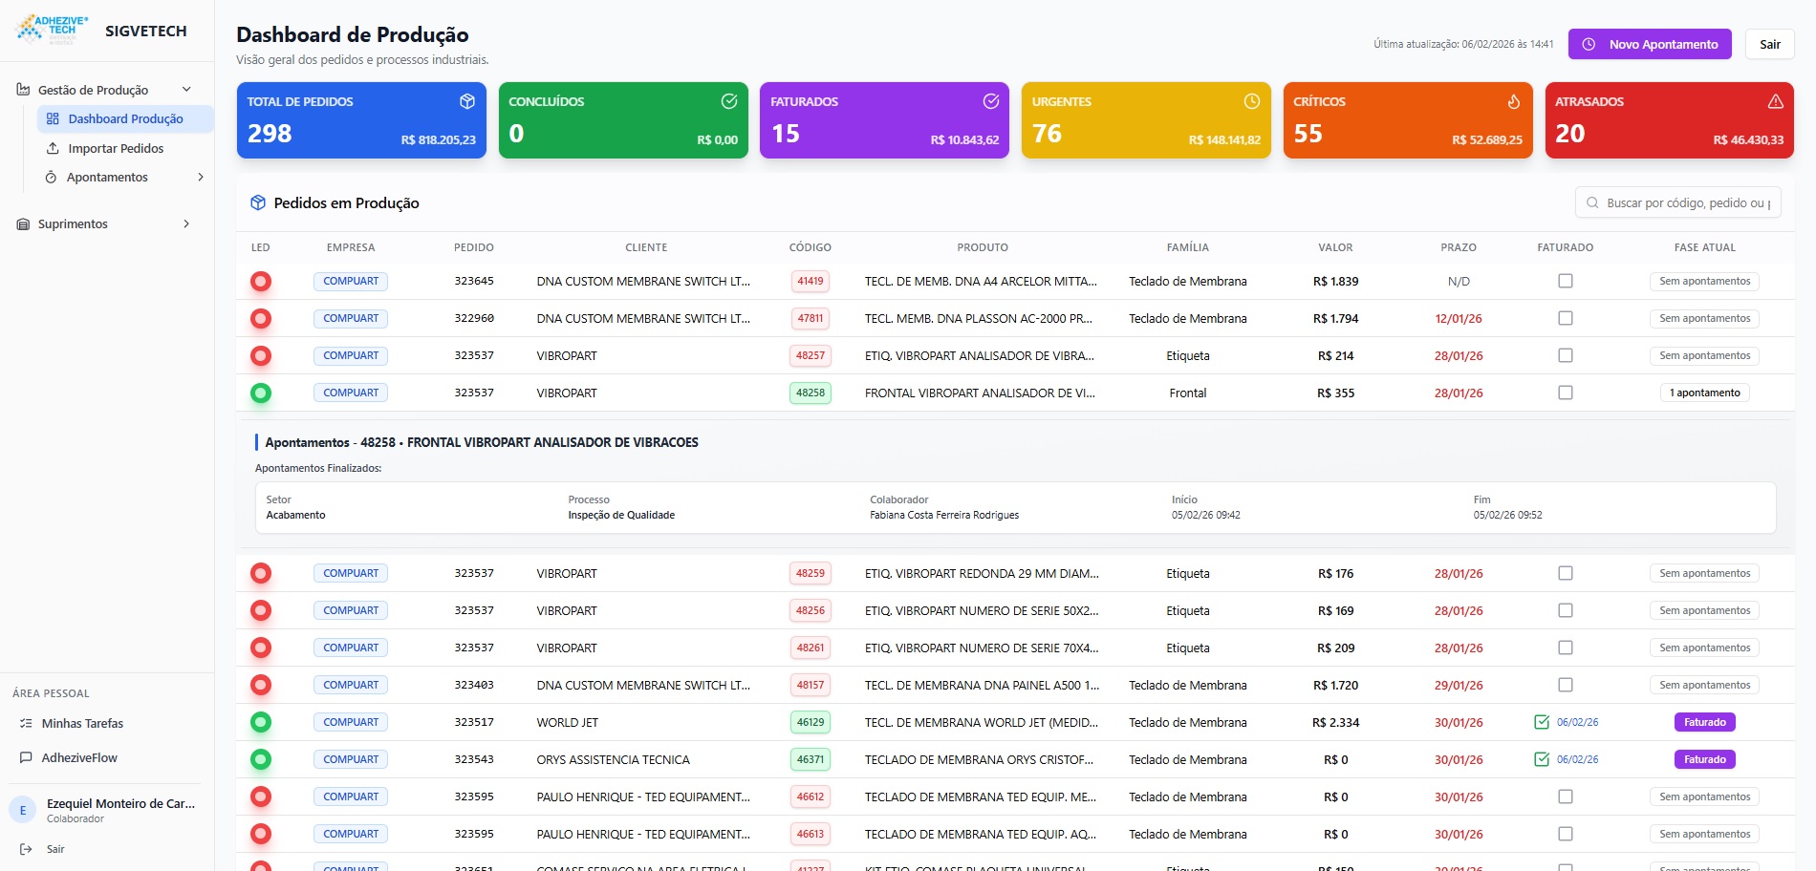The image size is (1816, 871).
Task: Click the red LED for code 48261
Action: click(261, 648)
